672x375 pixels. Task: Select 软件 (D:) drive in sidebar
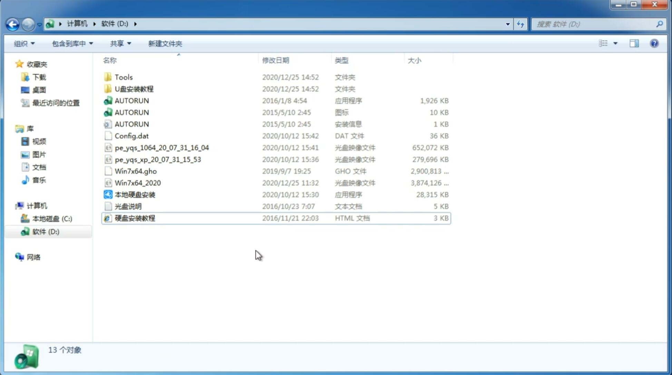pos(46,231)
